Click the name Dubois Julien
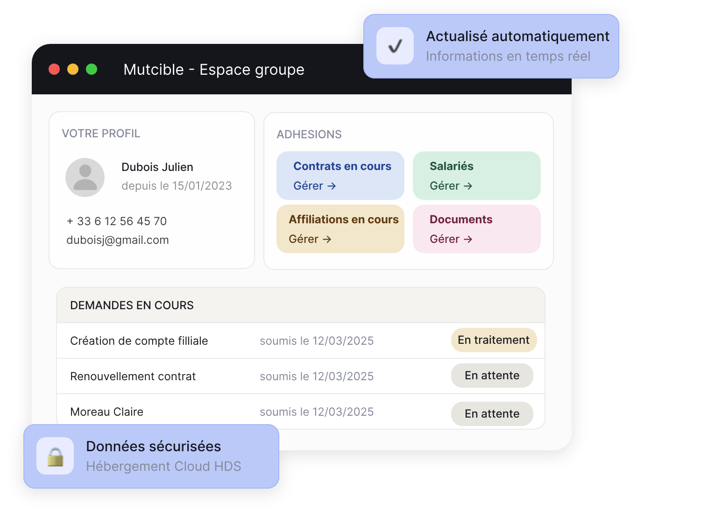Screen dimensions: 708x511 pos(157,167)
